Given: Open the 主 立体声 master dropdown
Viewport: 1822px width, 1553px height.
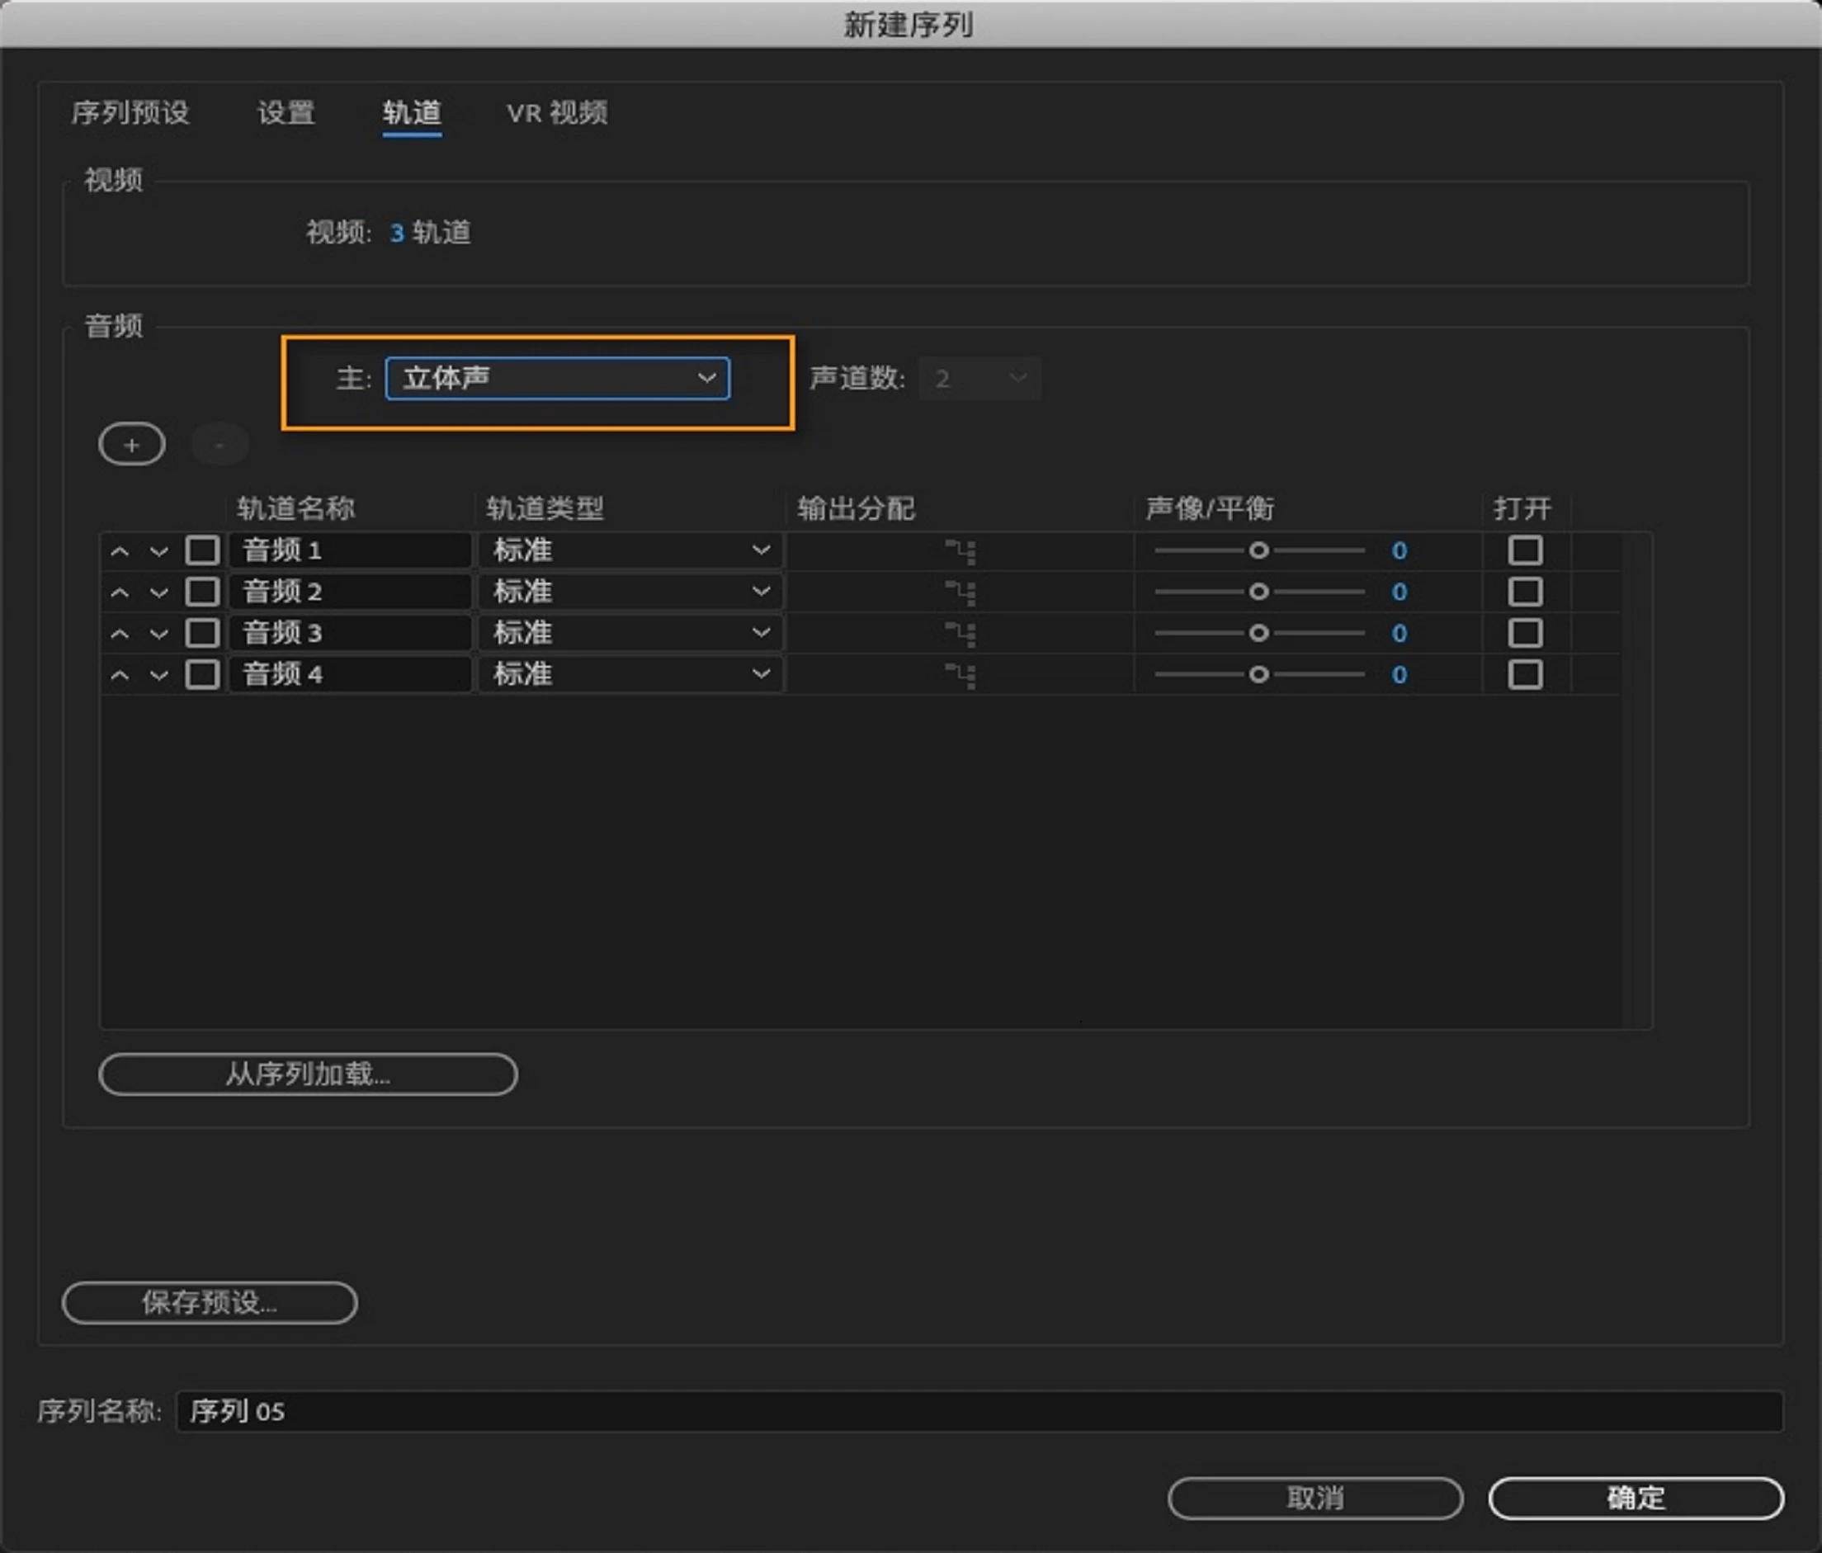Looking at the screenshot, I should 558,378.
